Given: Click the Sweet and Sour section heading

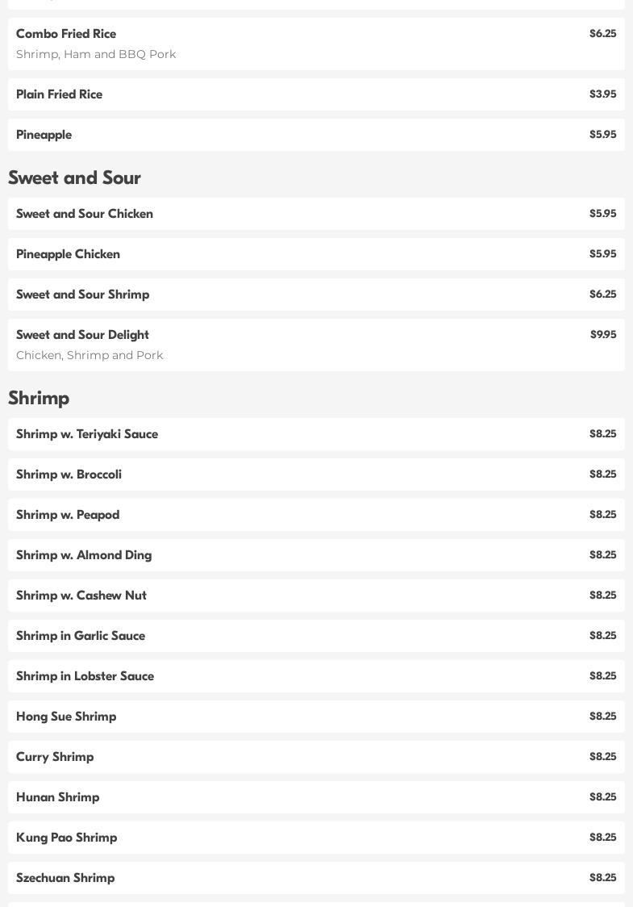Looking at the screenshot, I should (x=74, y=178).
